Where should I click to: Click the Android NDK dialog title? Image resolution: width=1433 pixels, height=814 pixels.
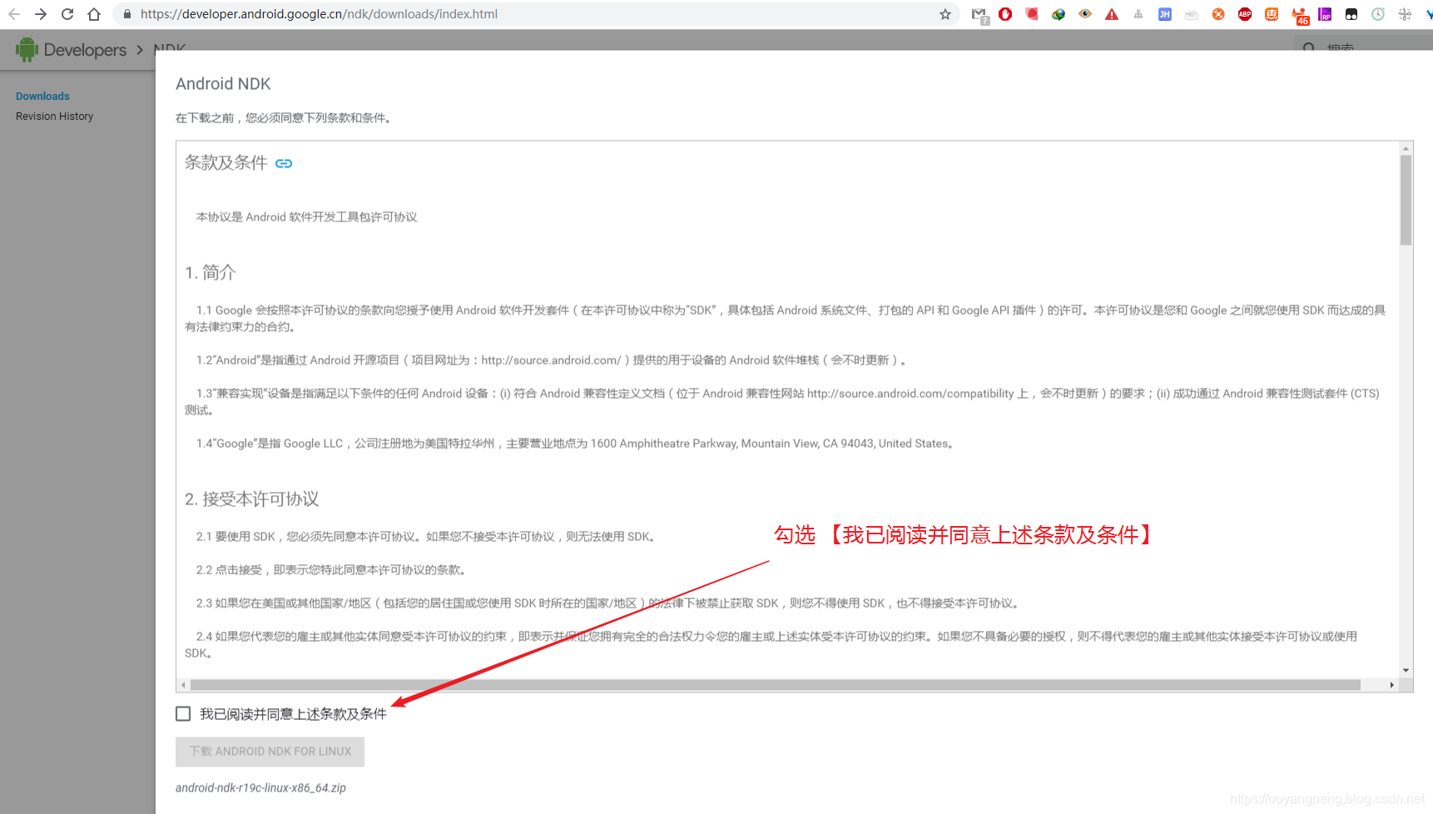click(x=223, y=84)
